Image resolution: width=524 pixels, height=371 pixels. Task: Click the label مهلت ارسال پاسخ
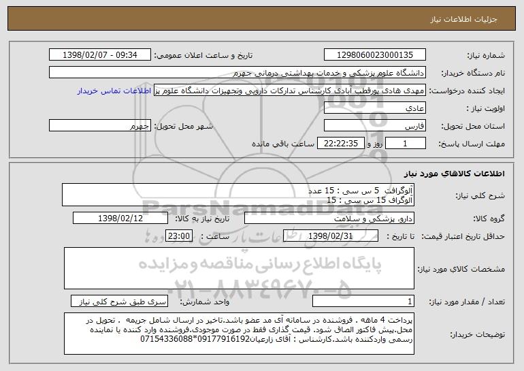(472, 144)
